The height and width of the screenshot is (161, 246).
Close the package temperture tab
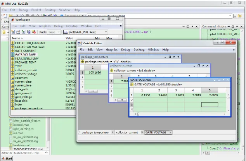click(x=113, y=132)
